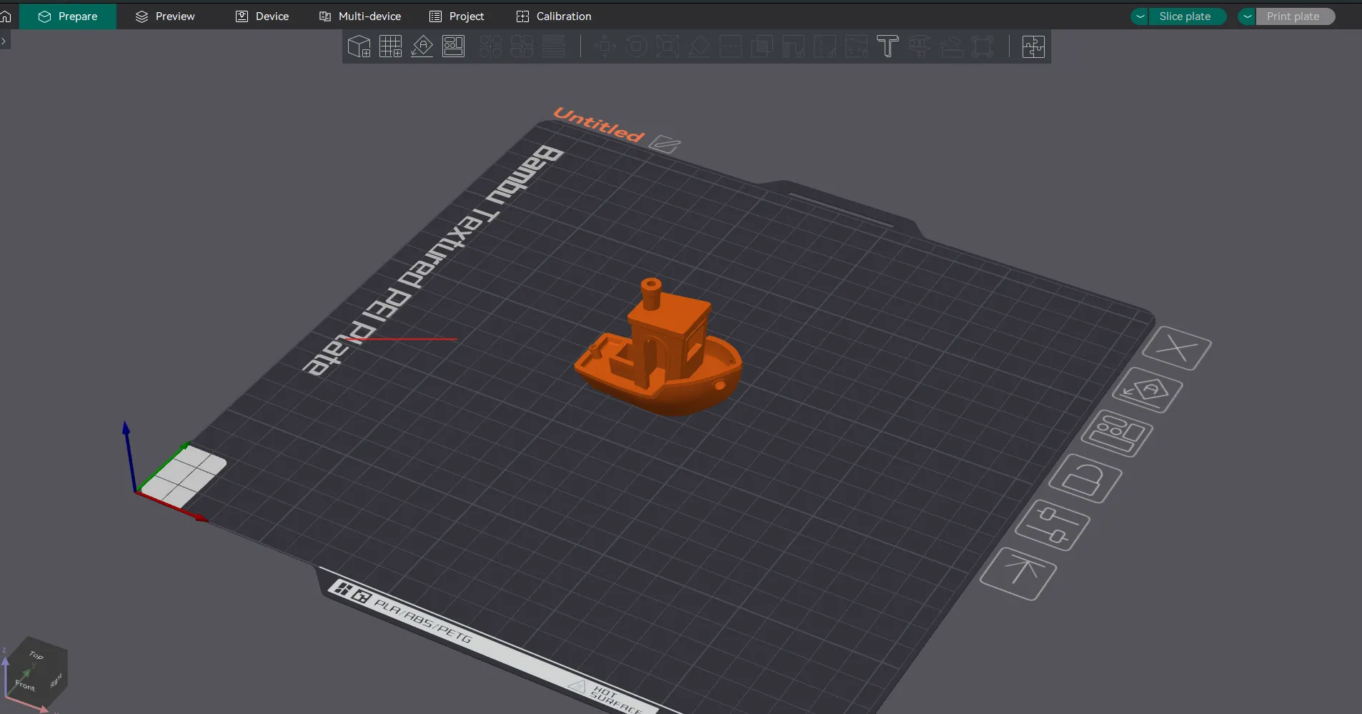Click Front face of view cube
This screenshot has width=1362, height=714.
click(25, 685)
